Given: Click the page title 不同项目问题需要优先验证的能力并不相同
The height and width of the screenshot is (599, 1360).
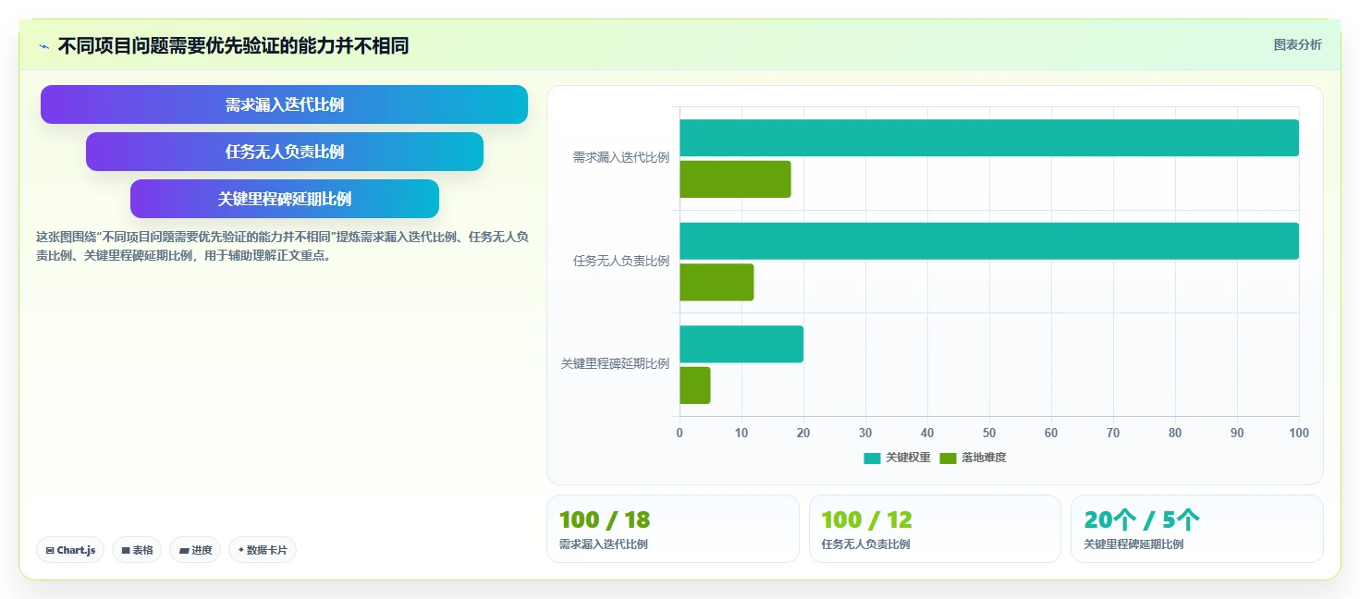Looking at the screenshot, I should (x=233, y=46).
